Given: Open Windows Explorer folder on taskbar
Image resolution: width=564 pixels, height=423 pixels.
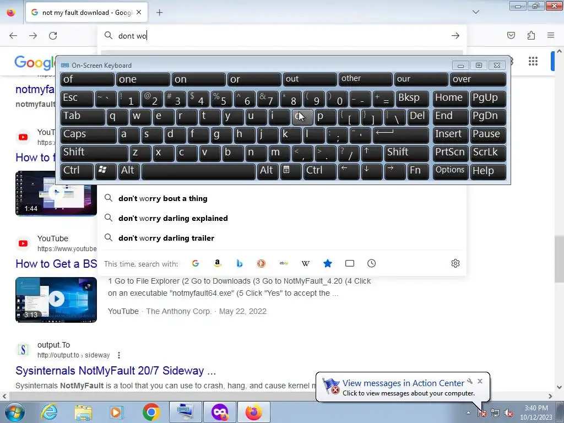Looking at the screenshot, I should [x=83, y=412].
